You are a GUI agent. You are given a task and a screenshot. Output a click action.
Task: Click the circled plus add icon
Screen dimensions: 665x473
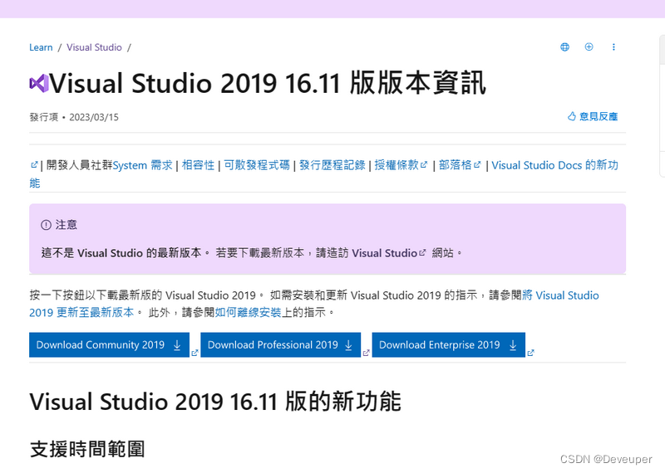[x=589, y=47]
